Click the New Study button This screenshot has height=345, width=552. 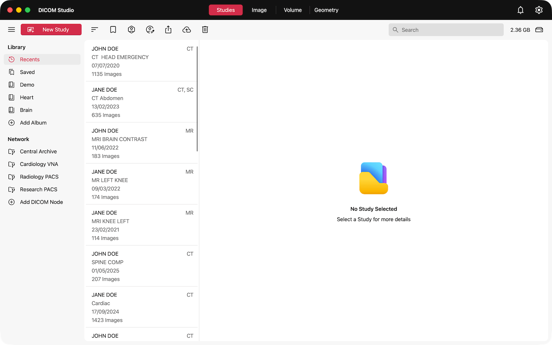coord(51,29)
